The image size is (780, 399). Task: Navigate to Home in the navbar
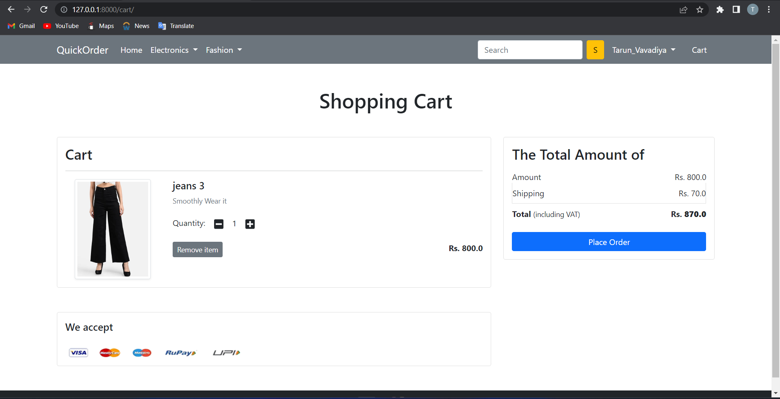coord(131,50)
